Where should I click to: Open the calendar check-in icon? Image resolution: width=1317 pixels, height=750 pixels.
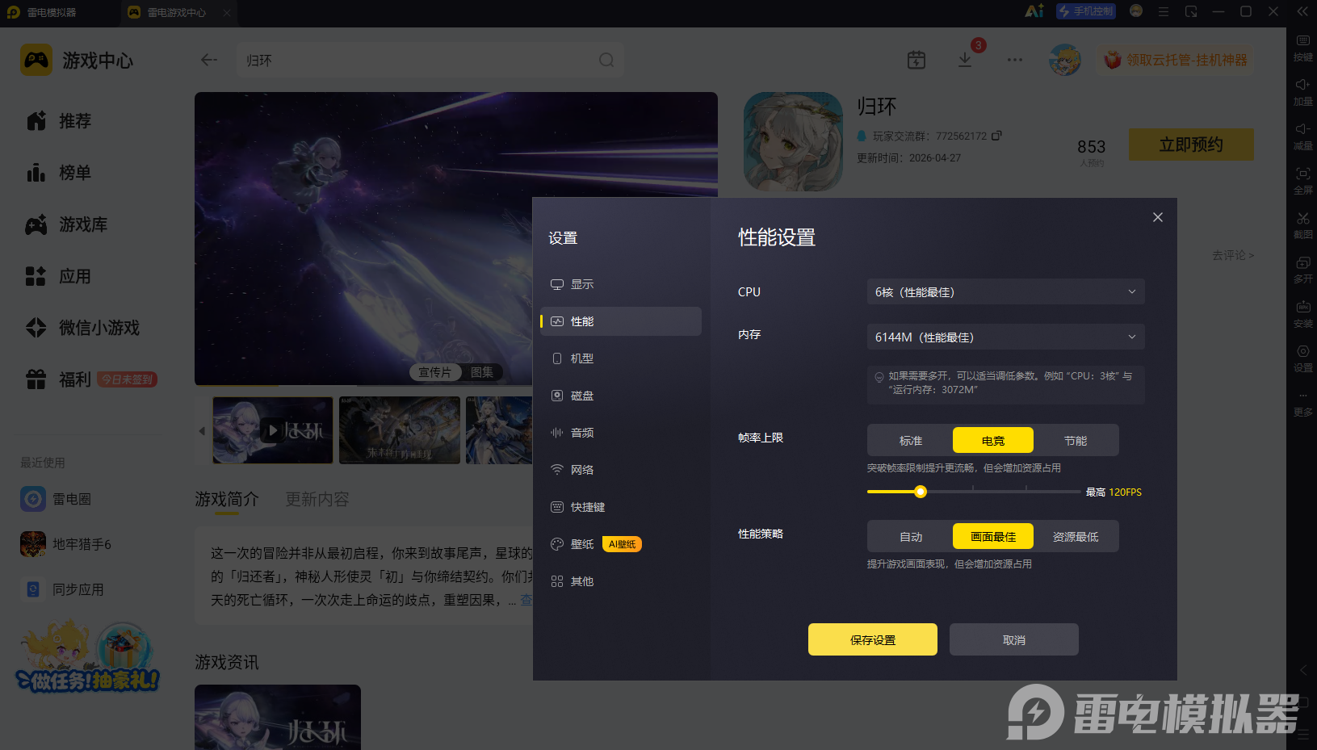(x=916, y=60)
